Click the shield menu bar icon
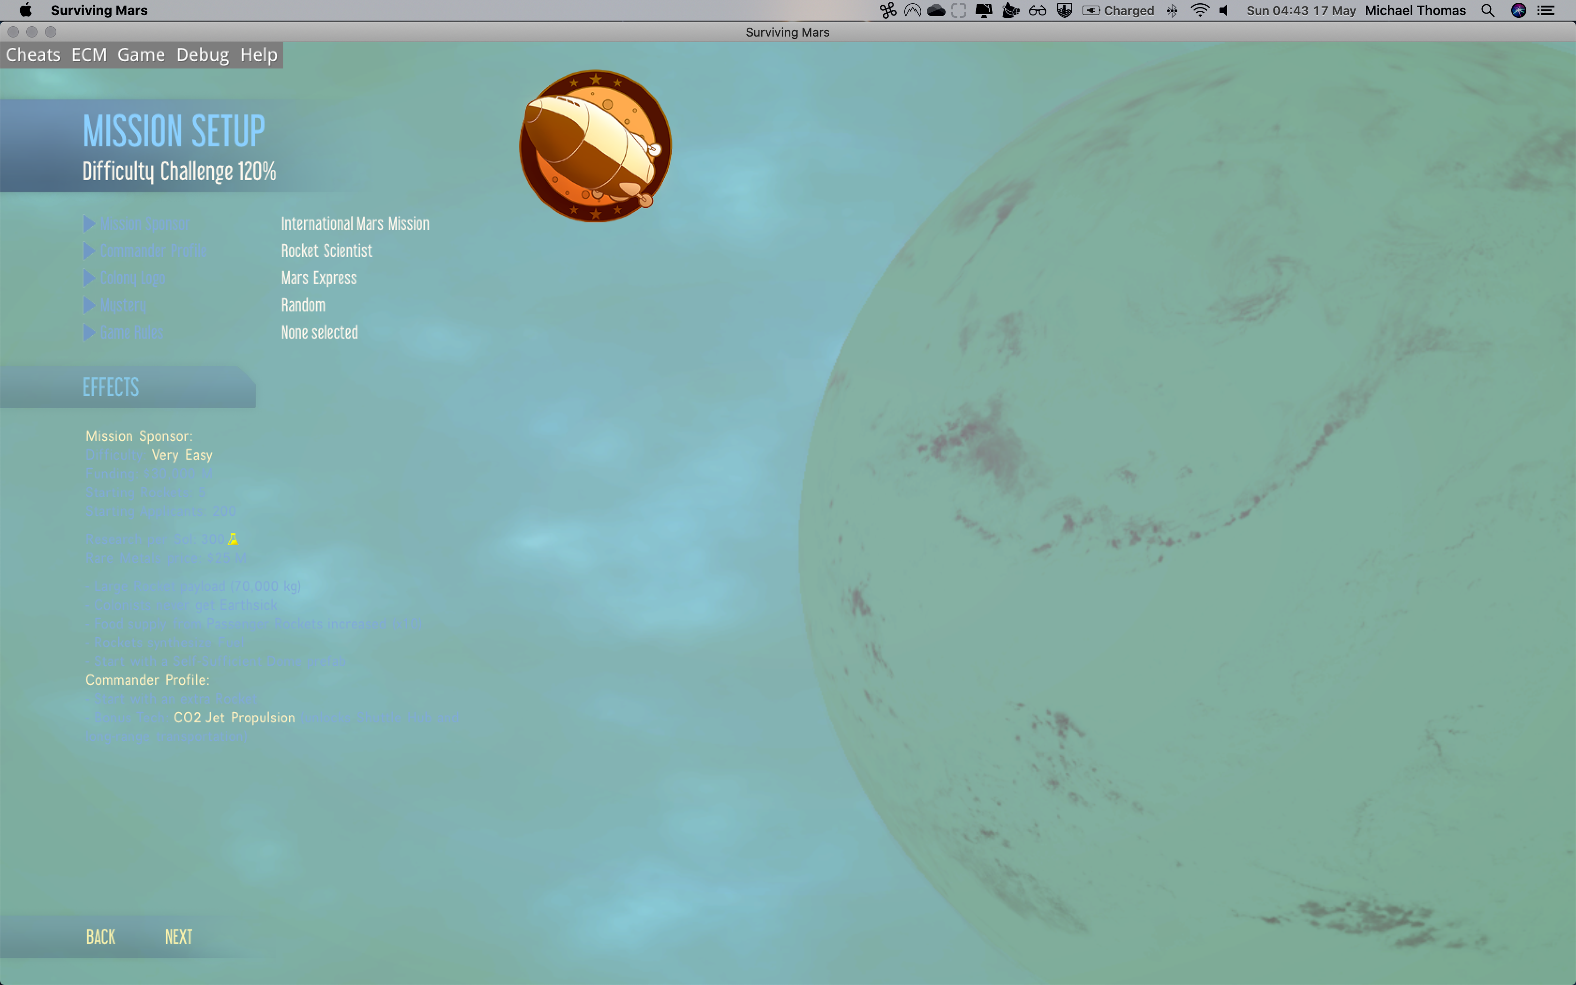Image resolution: width=1576 pixels, height=985 pixels. click(1065, 10)
